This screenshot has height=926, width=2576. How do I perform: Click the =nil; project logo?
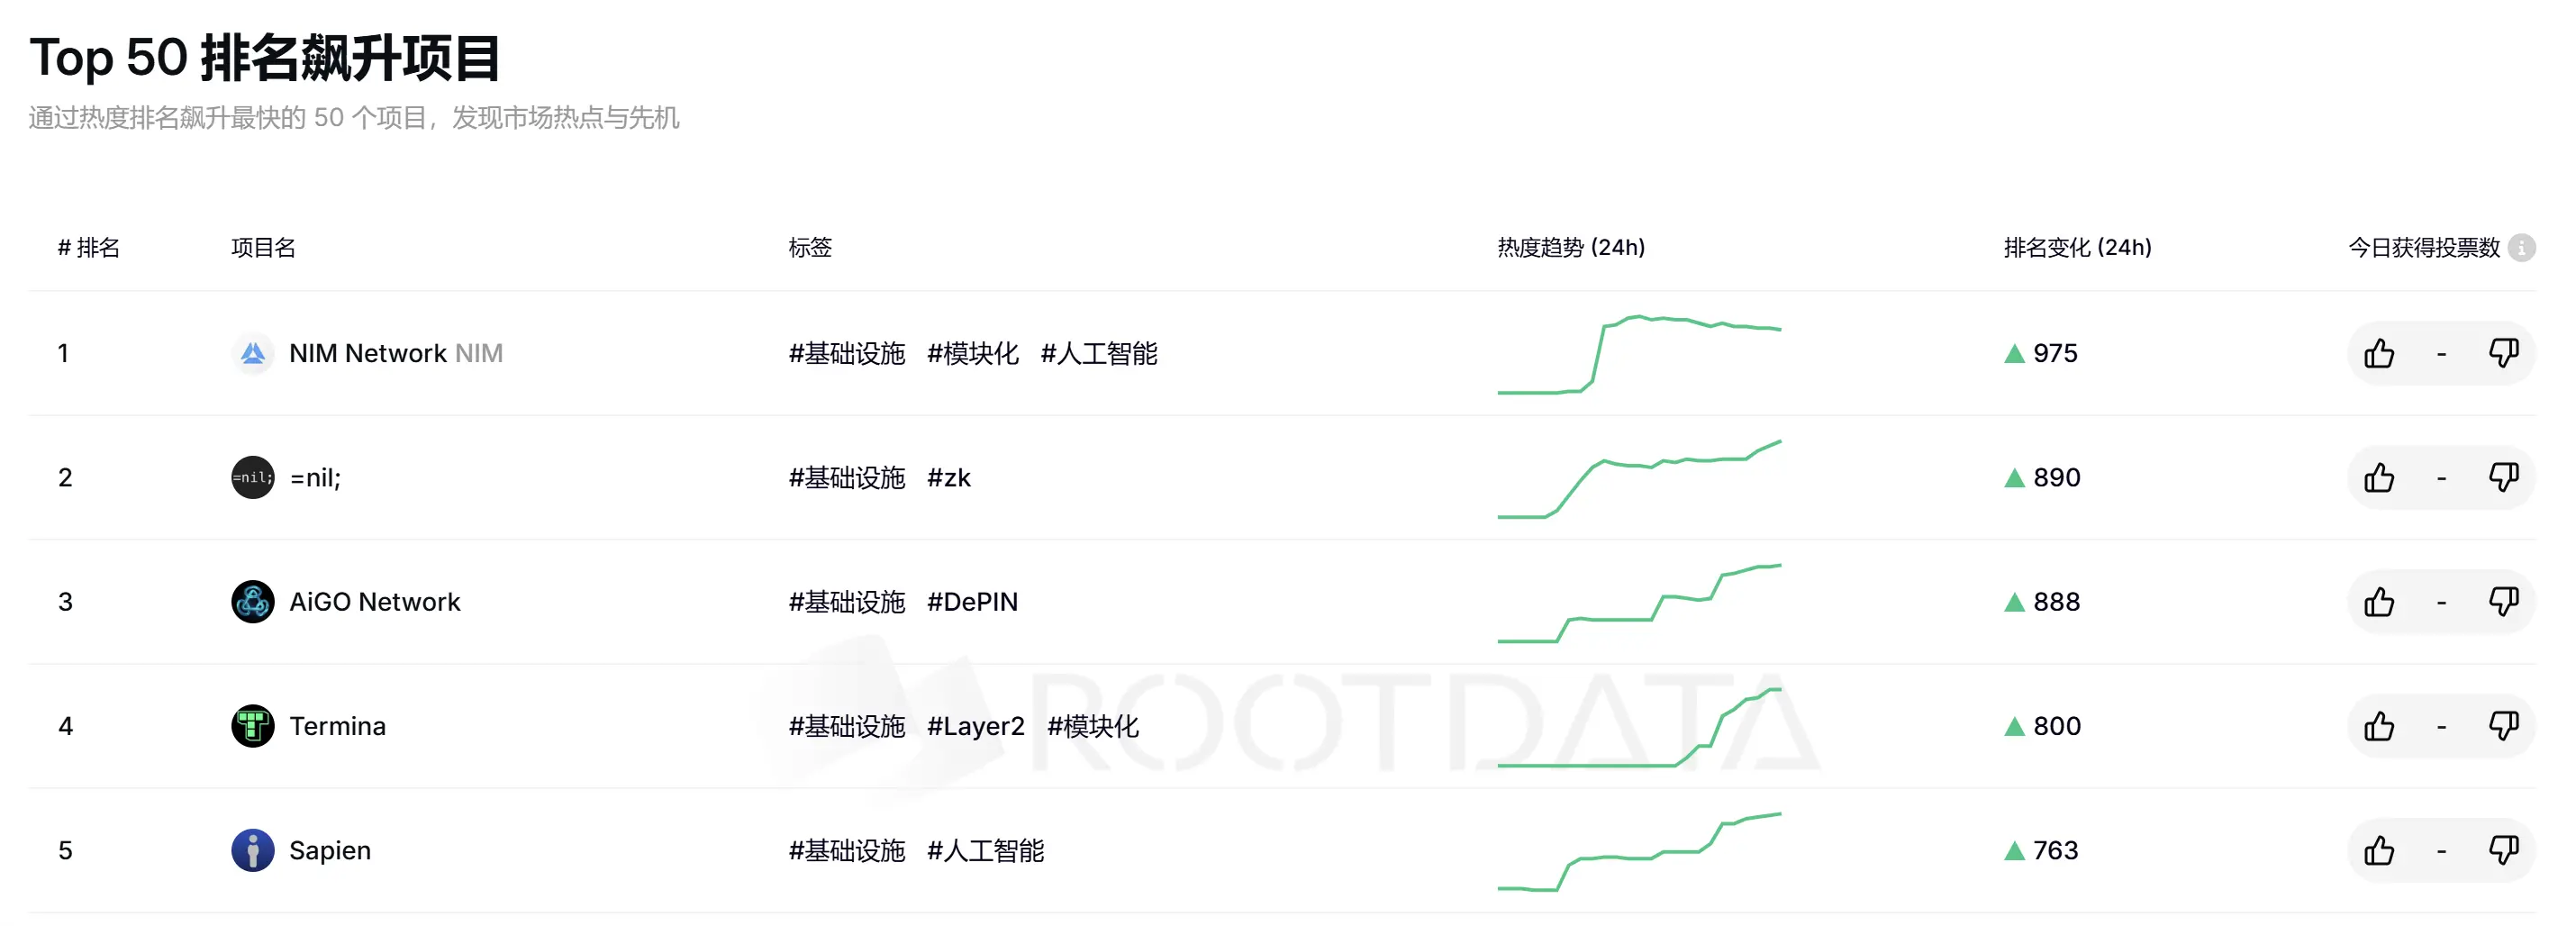pyautogui.click(x=253, y=477)
